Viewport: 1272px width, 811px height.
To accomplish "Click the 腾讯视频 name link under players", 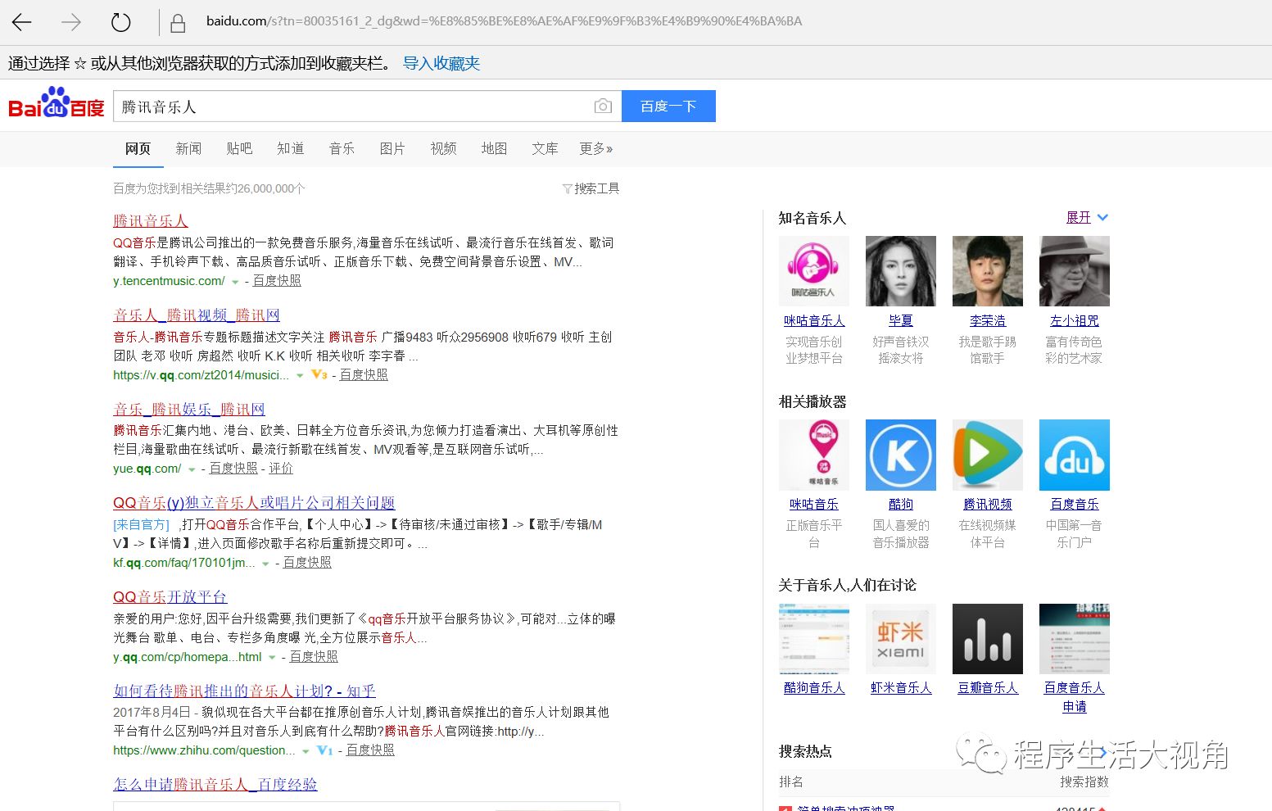I will tap(988, 504).
